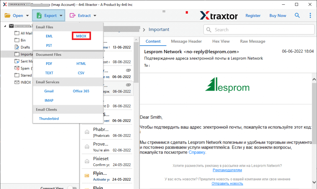The image size is (317, 189).
Task: Expand the Open dropdown arrow
Action: tap(27, 15)
